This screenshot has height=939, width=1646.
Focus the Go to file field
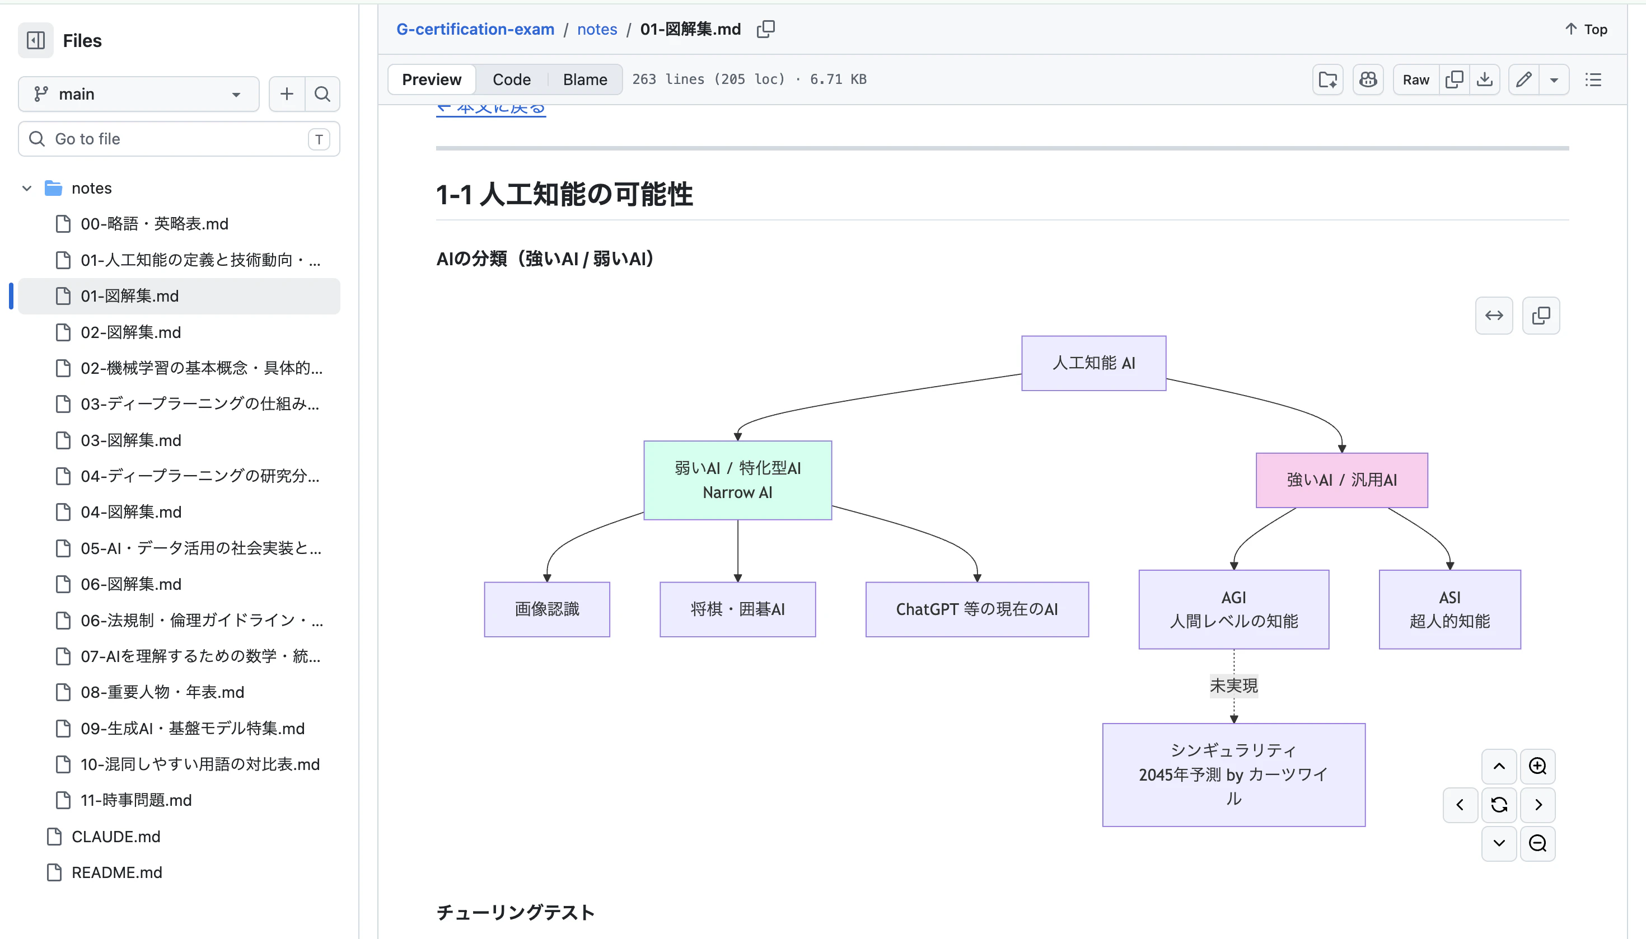tap(179, 139)
